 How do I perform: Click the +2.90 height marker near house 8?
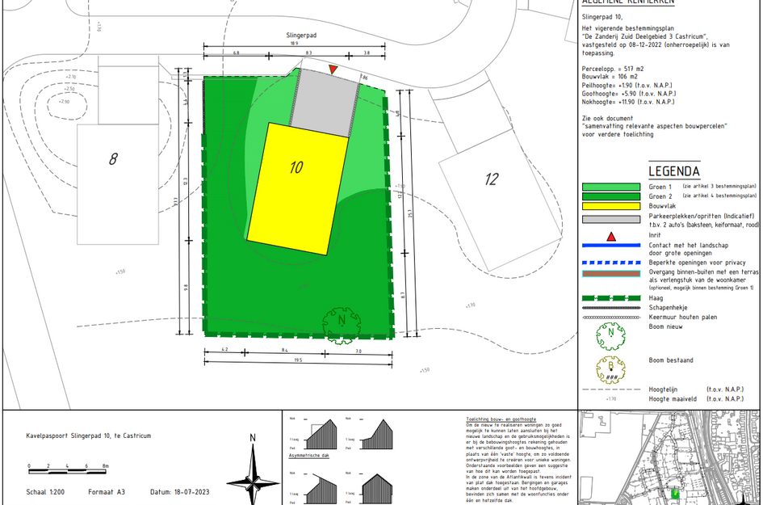pos(64,102)
